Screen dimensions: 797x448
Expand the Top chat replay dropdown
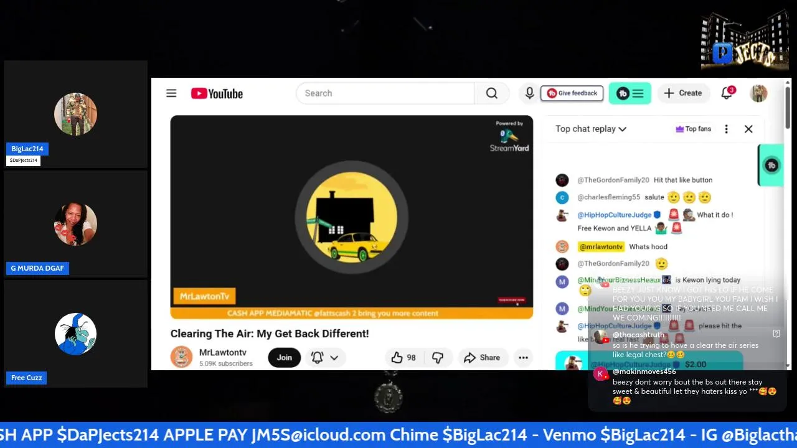[591, 129]
